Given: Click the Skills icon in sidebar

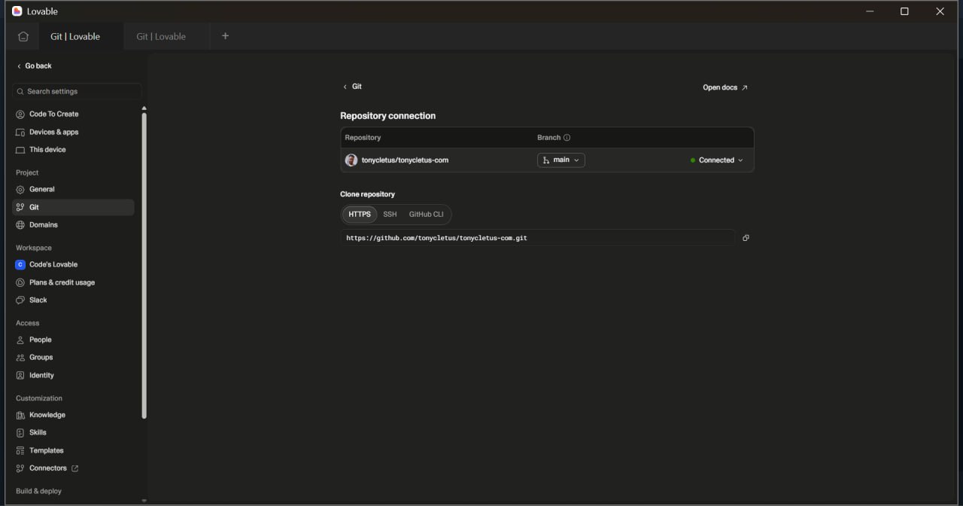Looking at the screenshot, I should coord(20,433).
